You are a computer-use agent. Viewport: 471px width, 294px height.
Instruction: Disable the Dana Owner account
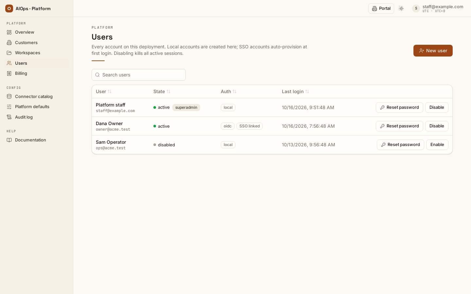pos(437,126)
